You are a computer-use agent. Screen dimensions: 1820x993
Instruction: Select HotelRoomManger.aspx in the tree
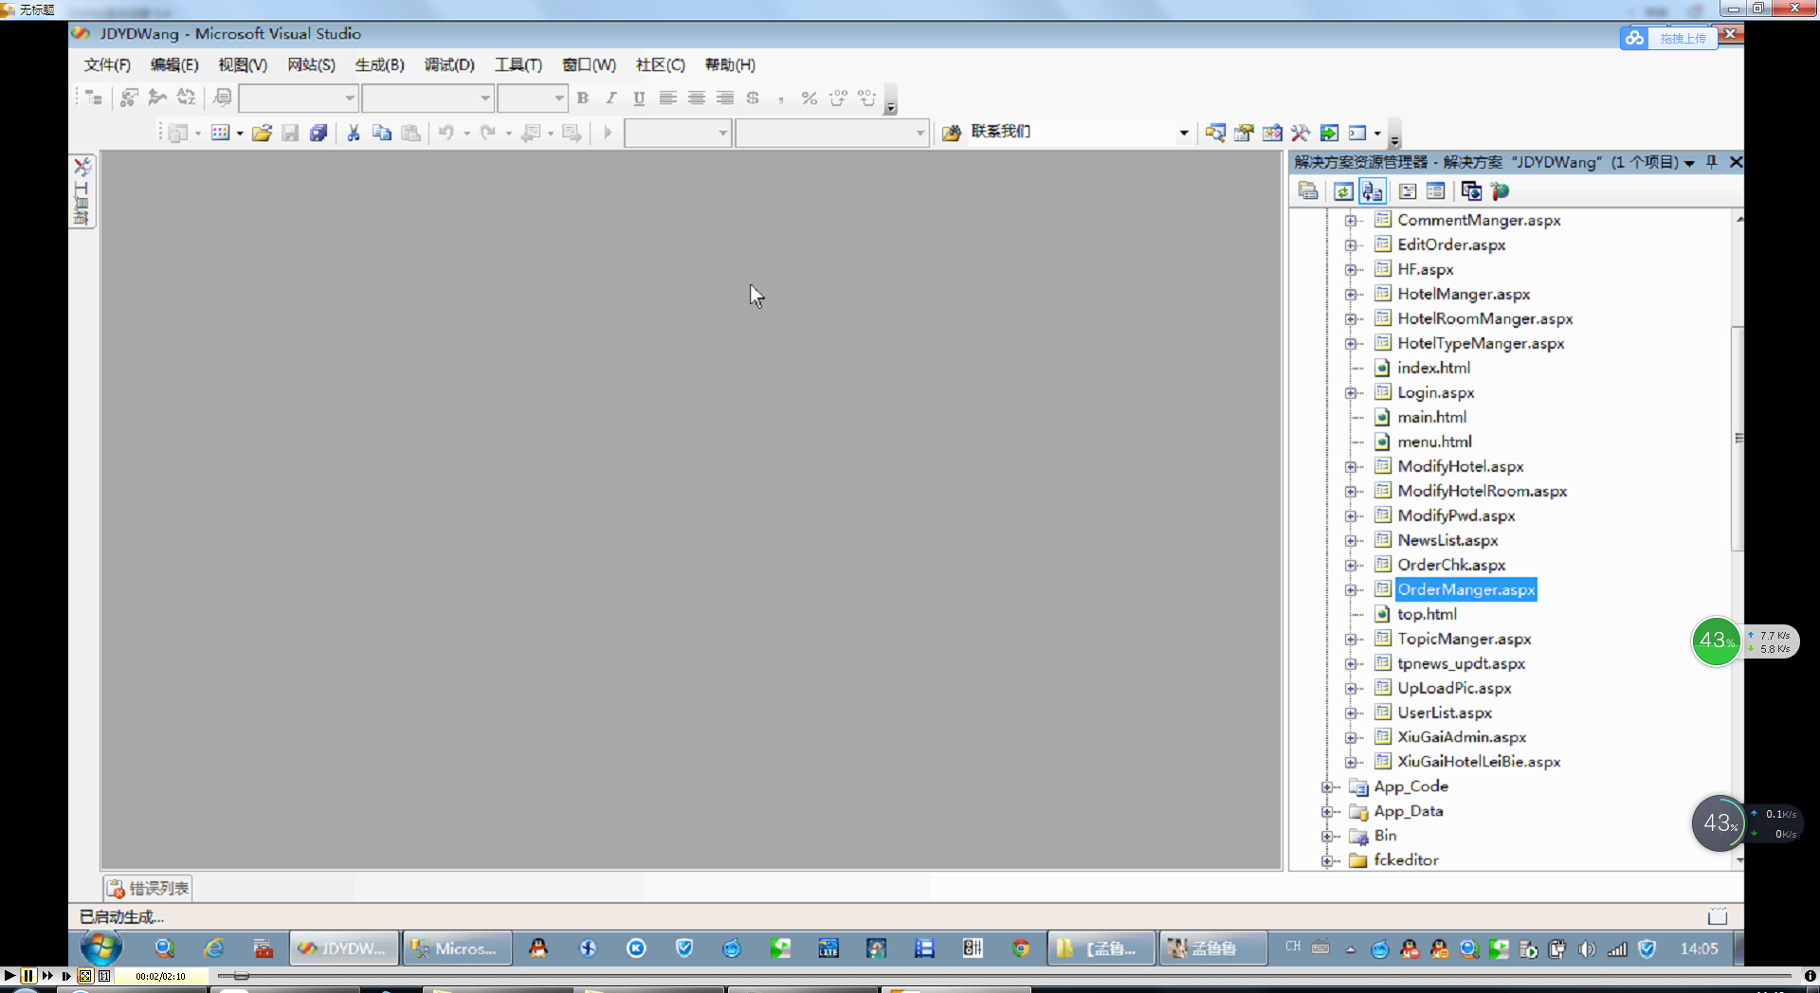[x=1484, y=318]
